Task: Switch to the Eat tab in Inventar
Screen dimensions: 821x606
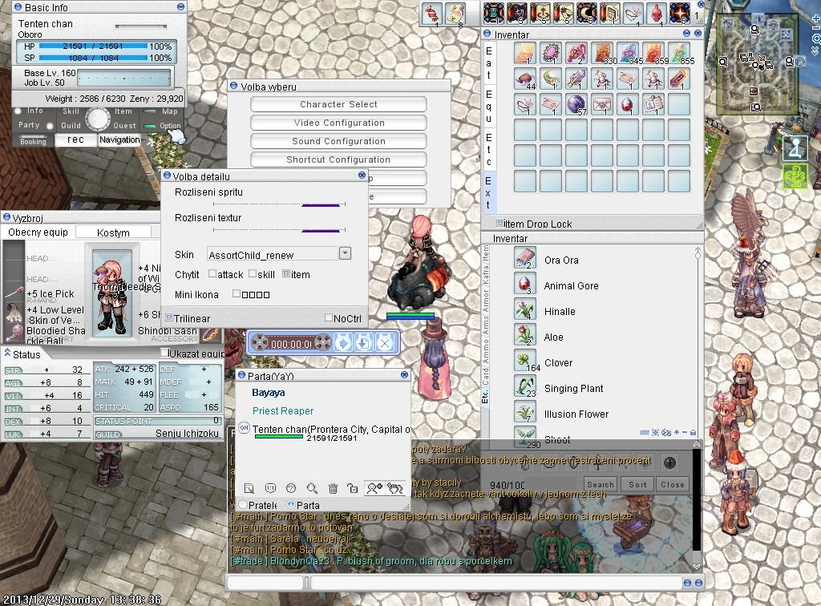Action: click(488, 64)
